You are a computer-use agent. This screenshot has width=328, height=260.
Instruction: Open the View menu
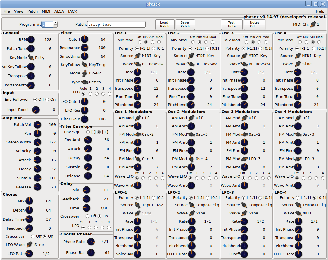point(19,11)
